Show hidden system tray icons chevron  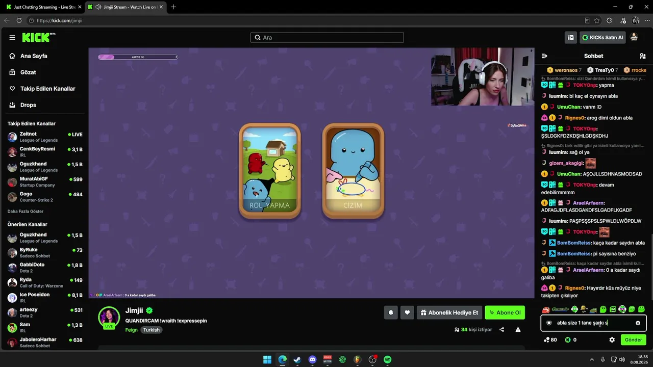click(x=592, y=360)
